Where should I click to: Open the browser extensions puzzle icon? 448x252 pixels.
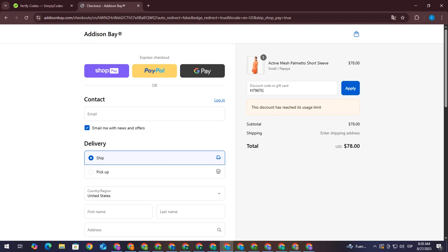[x=417, y=18]
